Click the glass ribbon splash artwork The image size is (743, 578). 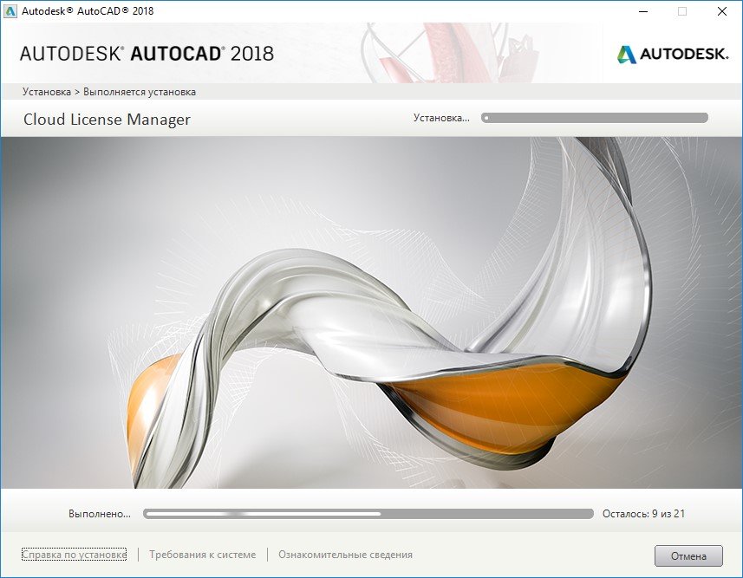tap(371, 313)
